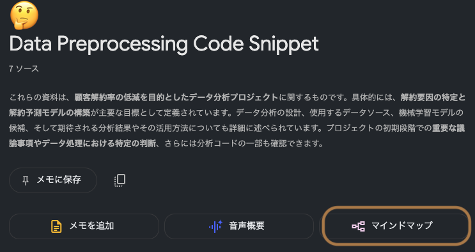
Task: Open the マインドマップ label text
Action: 402,226
